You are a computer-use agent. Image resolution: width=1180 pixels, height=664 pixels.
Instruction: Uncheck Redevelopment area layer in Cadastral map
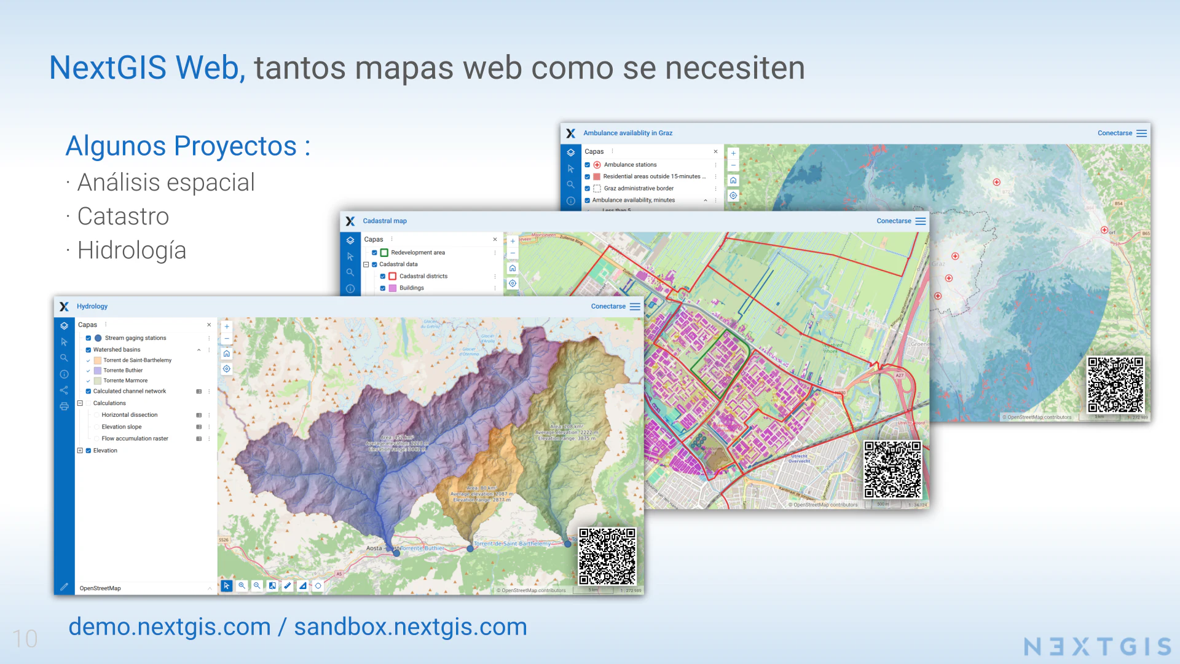point(374,253)
